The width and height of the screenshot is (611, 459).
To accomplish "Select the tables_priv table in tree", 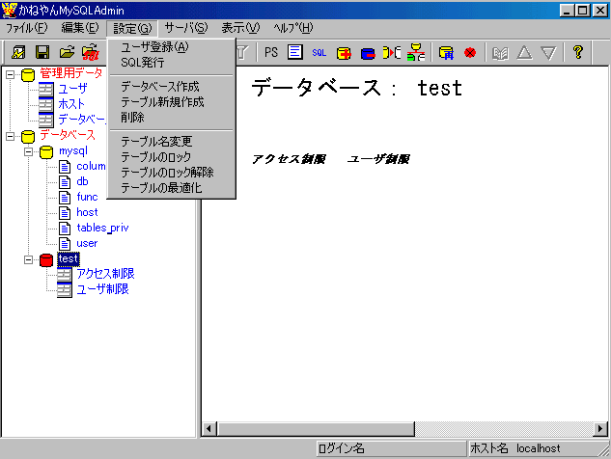I will [102, 229].
